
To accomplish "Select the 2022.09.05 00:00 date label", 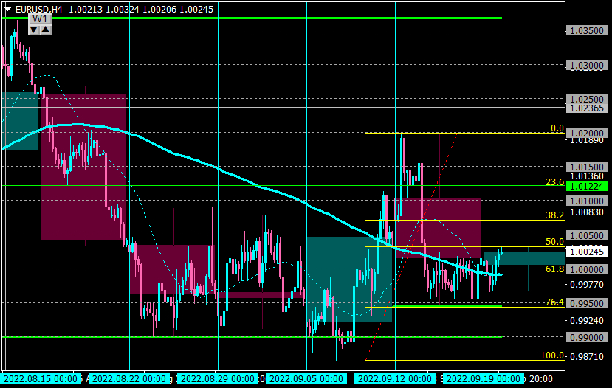I will point(306,378).
